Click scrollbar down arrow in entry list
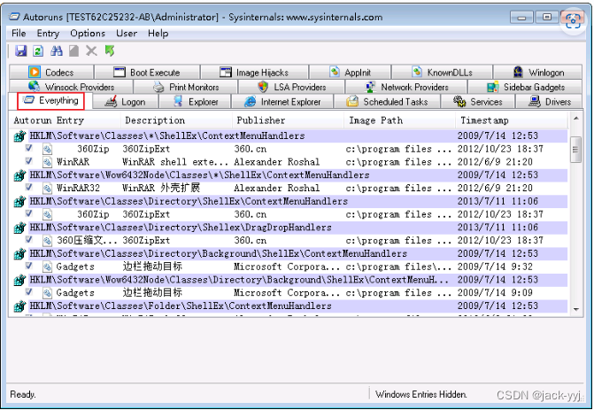 (575, 309)
